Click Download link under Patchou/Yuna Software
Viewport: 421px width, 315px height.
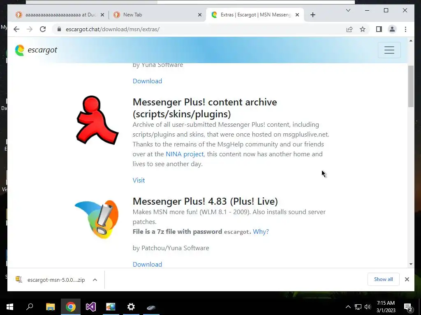147,265
